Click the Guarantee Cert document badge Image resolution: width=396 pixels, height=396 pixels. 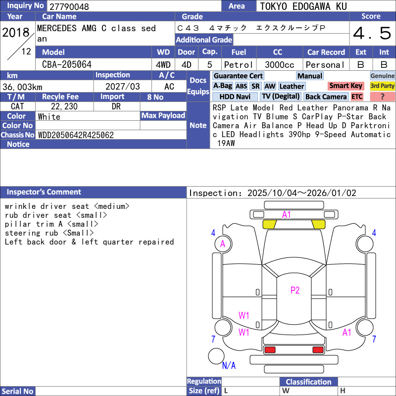click(238, 76)
